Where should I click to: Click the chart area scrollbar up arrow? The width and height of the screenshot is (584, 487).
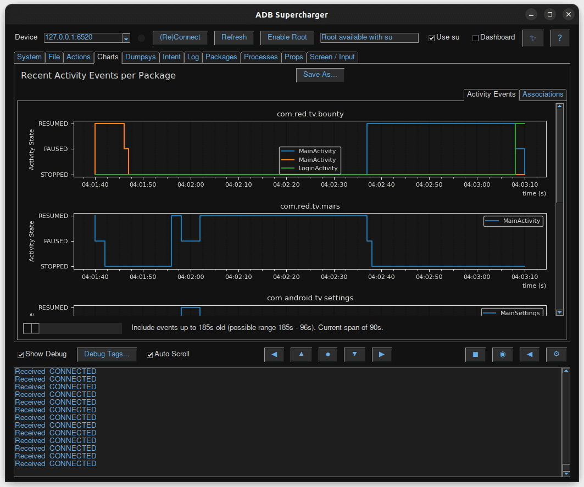(559, 107)
